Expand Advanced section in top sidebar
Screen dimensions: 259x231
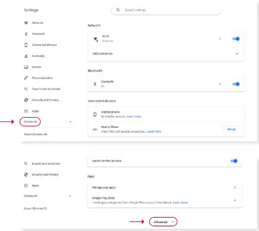(x=30, y=122)
